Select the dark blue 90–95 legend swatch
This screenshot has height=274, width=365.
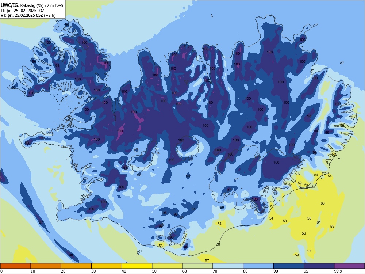point(289,266)
